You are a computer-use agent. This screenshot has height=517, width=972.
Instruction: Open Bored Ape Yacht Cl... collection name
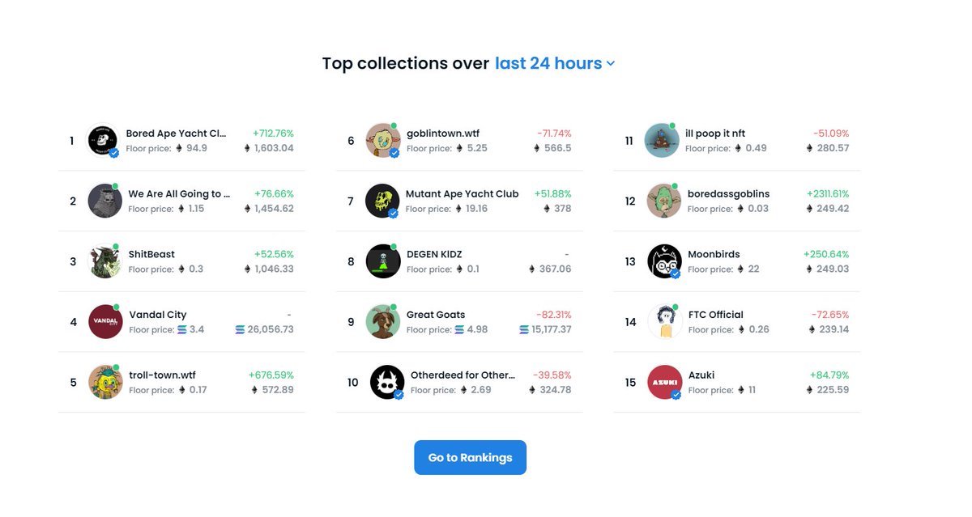point(176,133)
